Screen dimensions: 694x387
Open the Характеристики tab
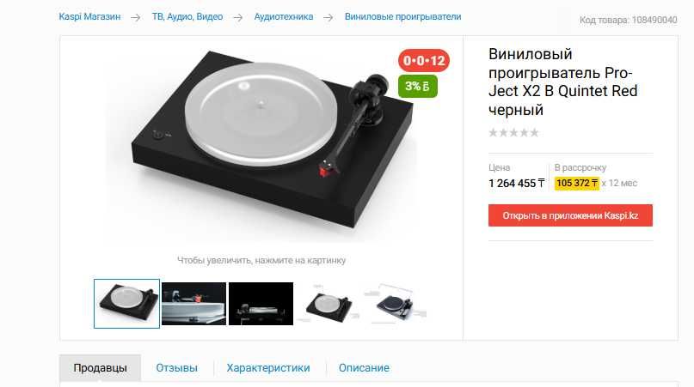coord(268,367)
